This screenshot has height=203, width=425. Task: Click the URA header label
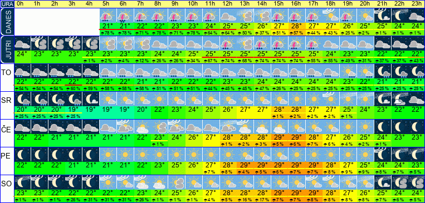point(7,4)
